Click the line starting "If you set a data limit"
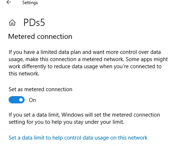The width and height of the screenshot is (178, 146). [x=84, y=115]
